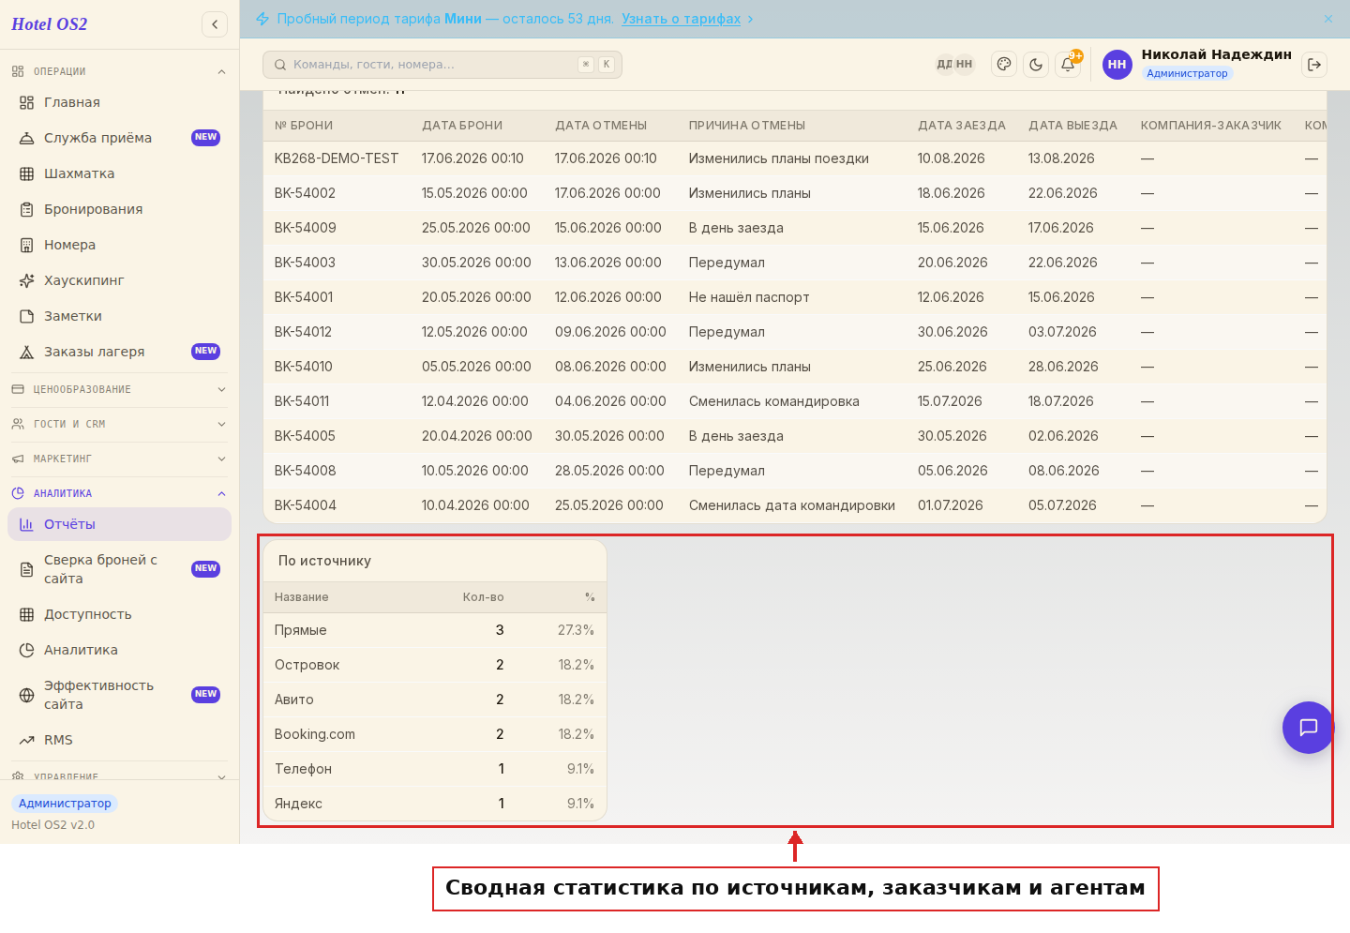
Task: Click the logout icon
Action: [1314, 65]
